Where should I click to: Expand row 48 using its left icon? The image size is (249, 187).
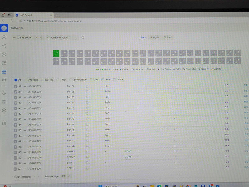[x=15, y=147]
